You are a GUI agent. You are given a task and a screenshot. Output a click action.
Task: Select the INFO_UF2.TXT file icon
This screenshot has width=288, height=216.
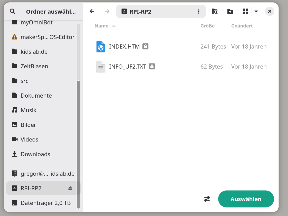point(101,67)
